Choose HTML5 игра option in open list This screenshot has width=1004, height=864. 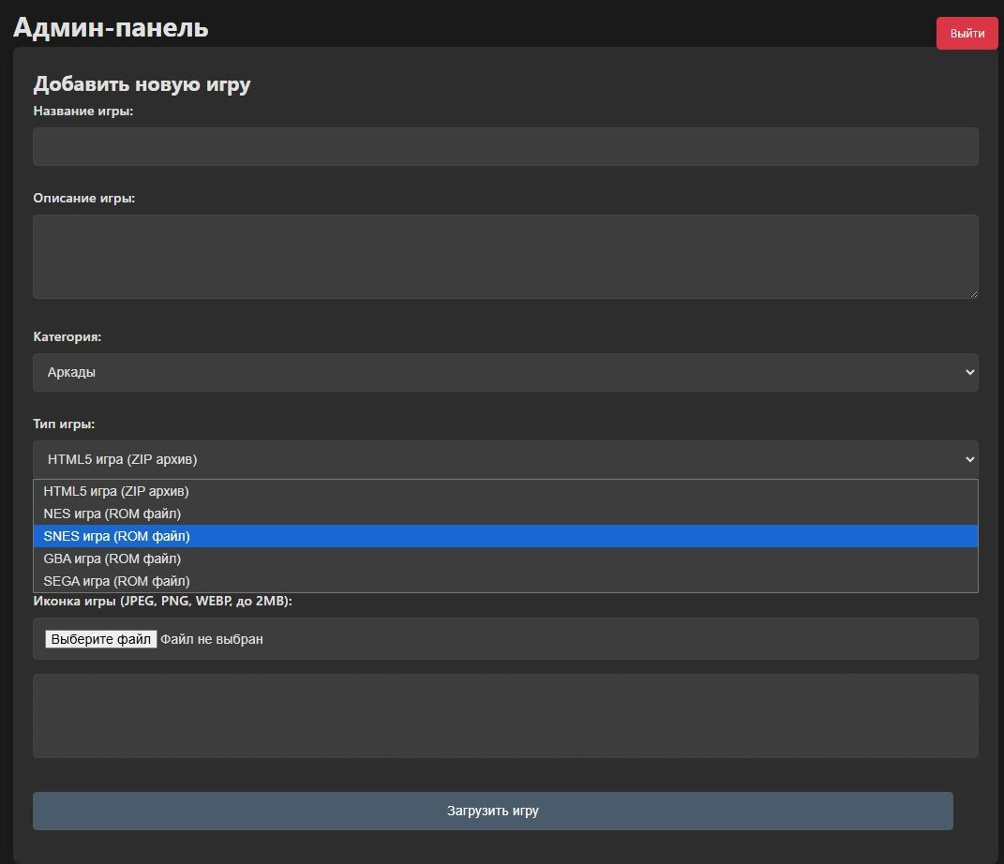pyautogui.click(x=116, y=491)
